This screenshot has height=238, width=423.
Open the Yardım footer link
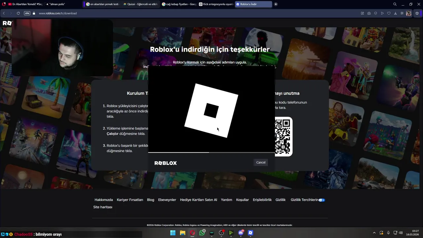click(227, 200)
